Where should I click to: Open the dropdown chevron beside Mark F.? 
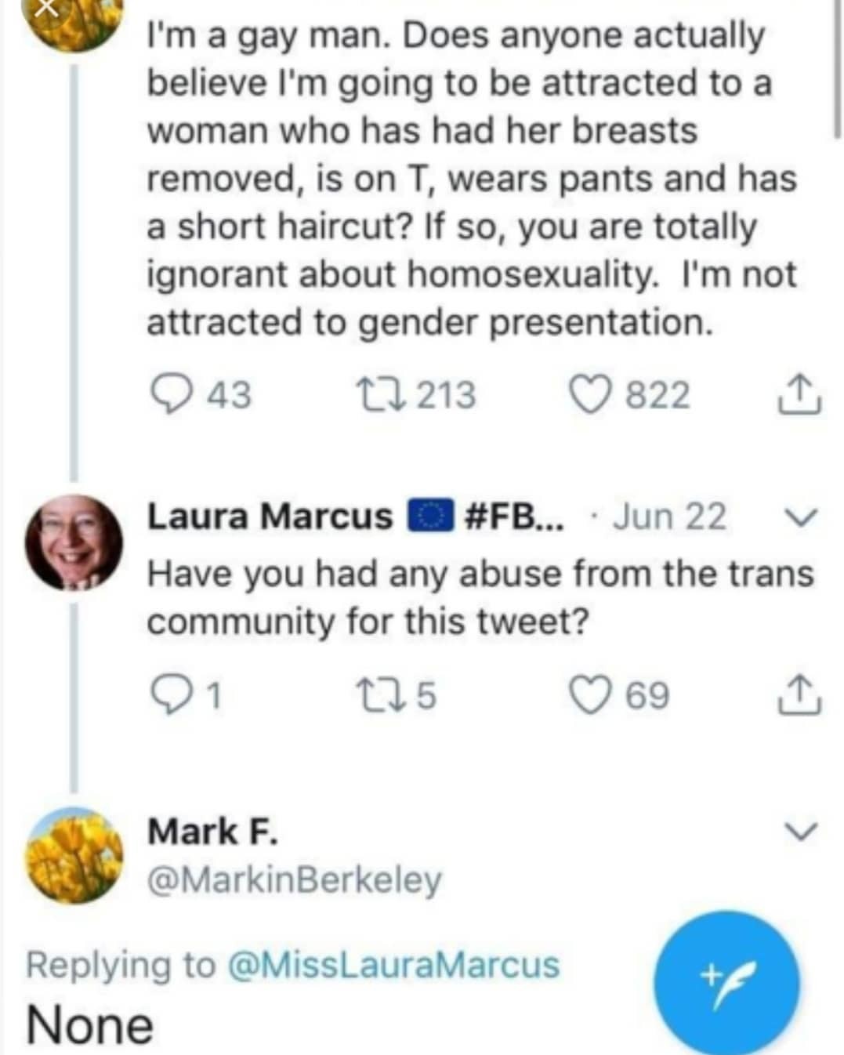click(x=800, y=831)
